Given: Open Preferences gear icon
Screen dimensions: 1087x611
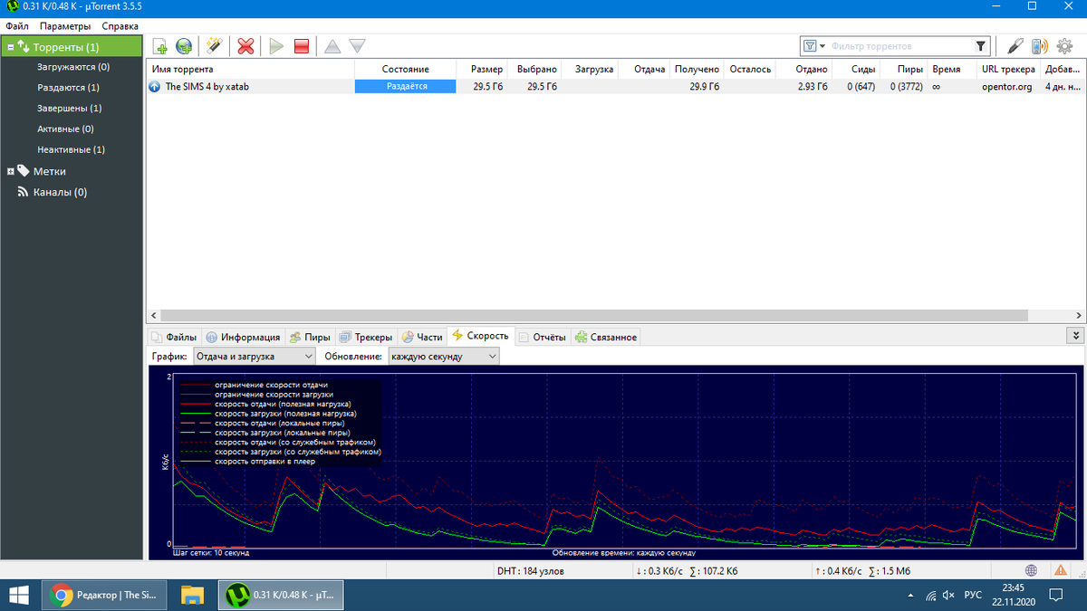Looking at the screenshot, I should 1064,45.
